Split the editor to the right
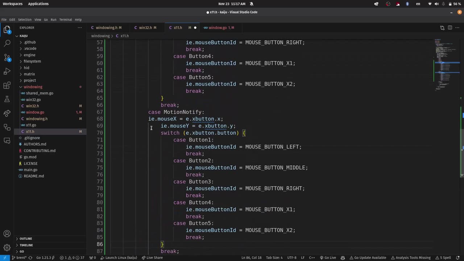Screen dimensions: 464x261 click(450, 28)
